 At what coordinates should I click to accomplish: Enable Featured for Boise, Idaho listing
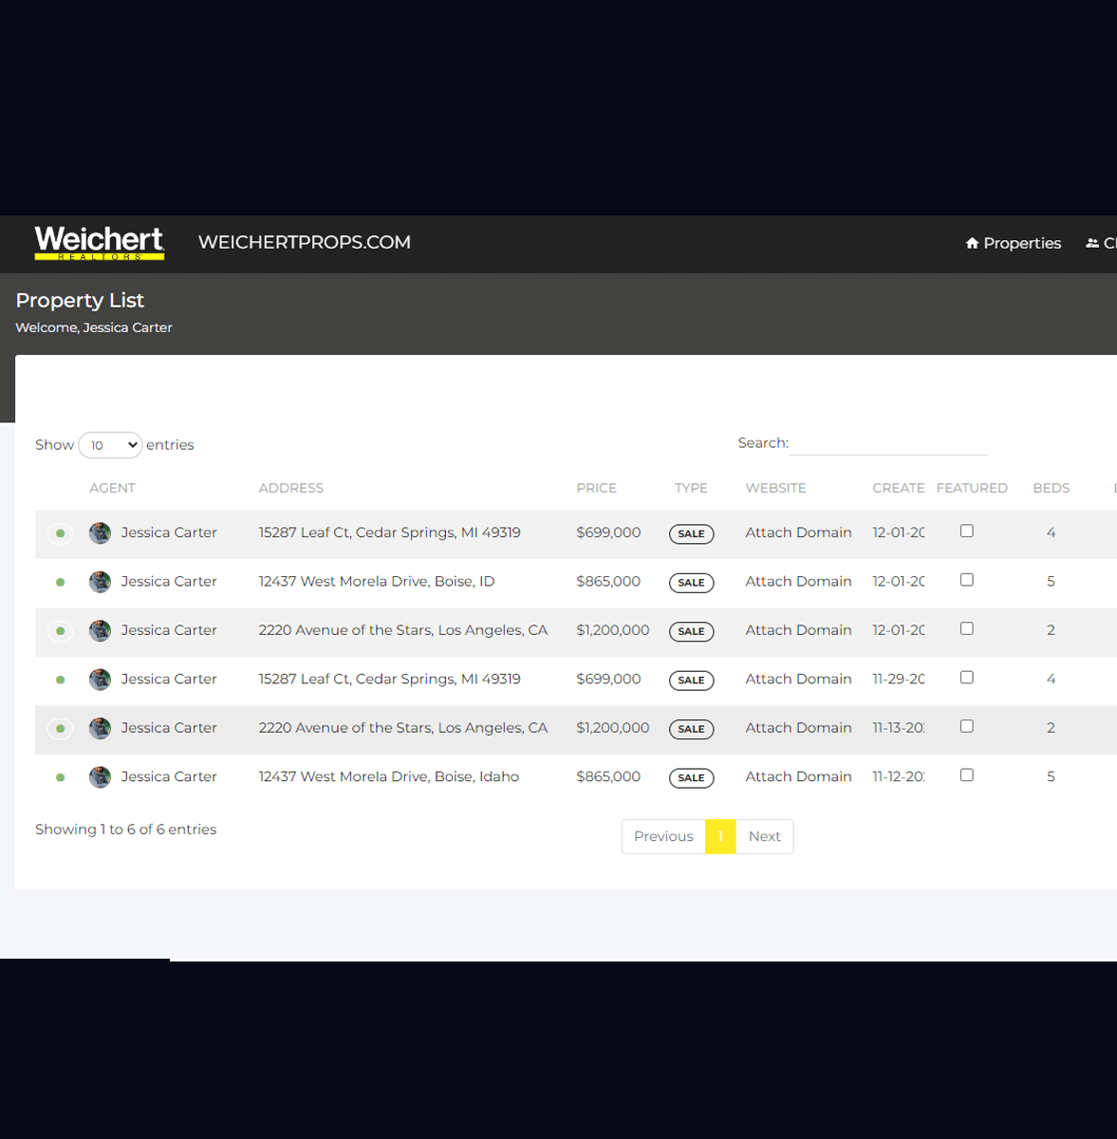point(966,775)
